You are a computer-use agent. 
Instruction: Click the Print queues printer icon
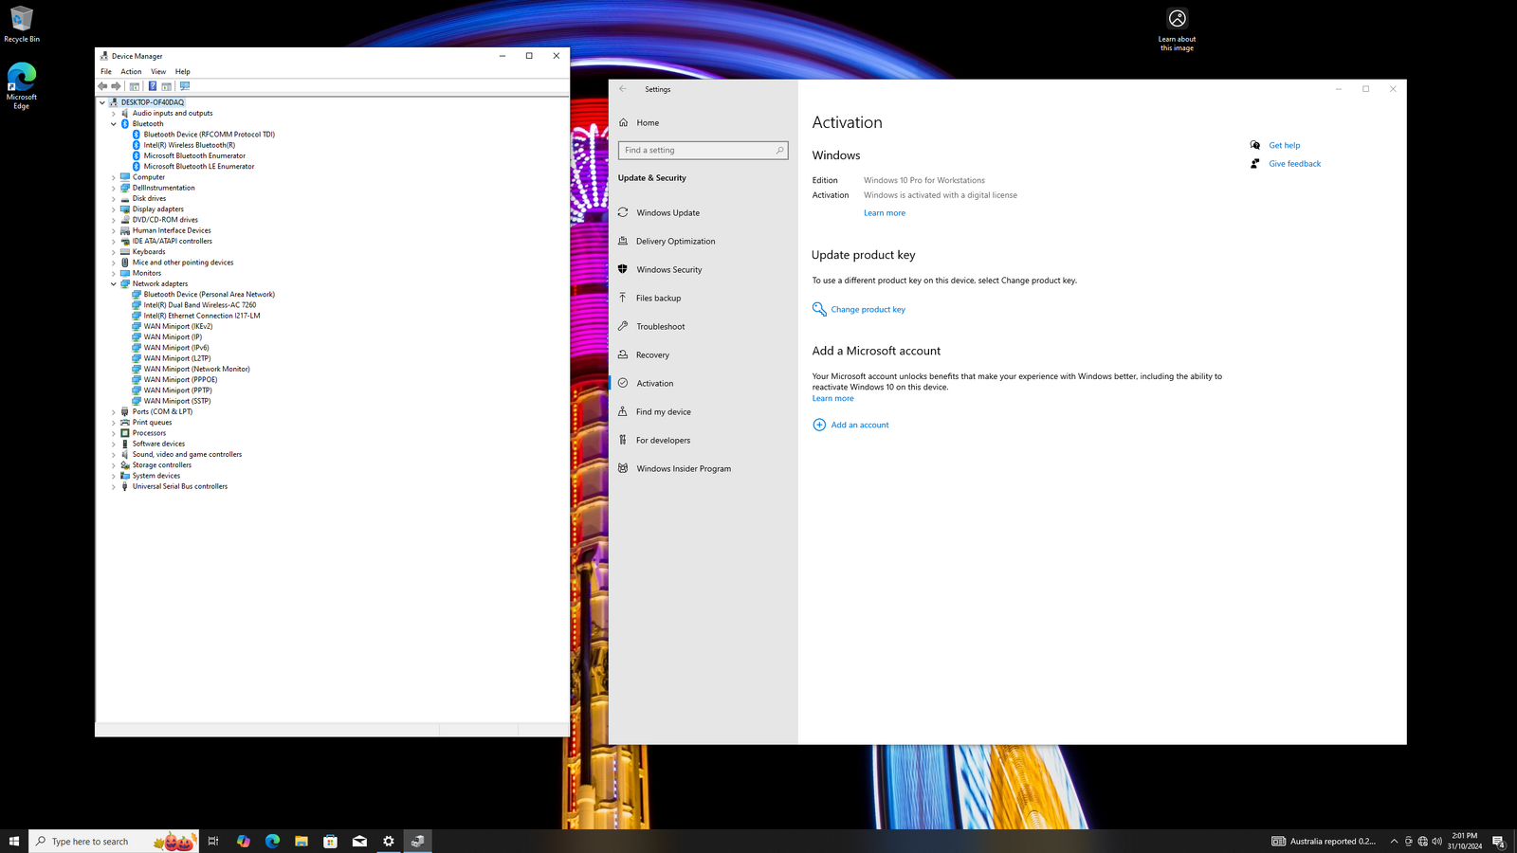(125, 423)
